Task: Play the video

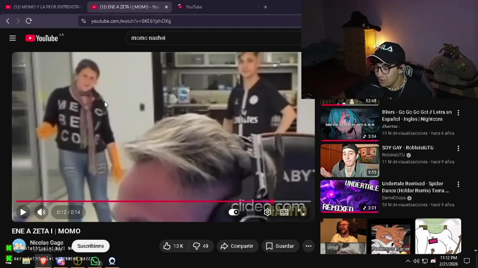Action: [x=23, y=212]
